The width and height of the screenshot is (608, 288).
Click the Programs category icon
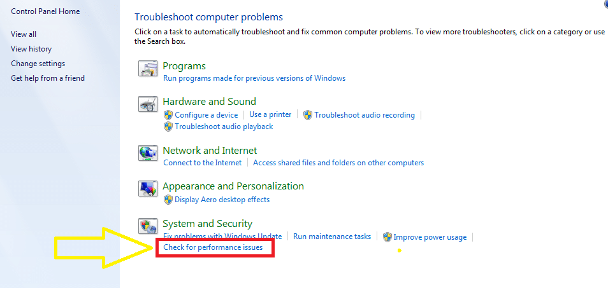[x=148, y=69]
